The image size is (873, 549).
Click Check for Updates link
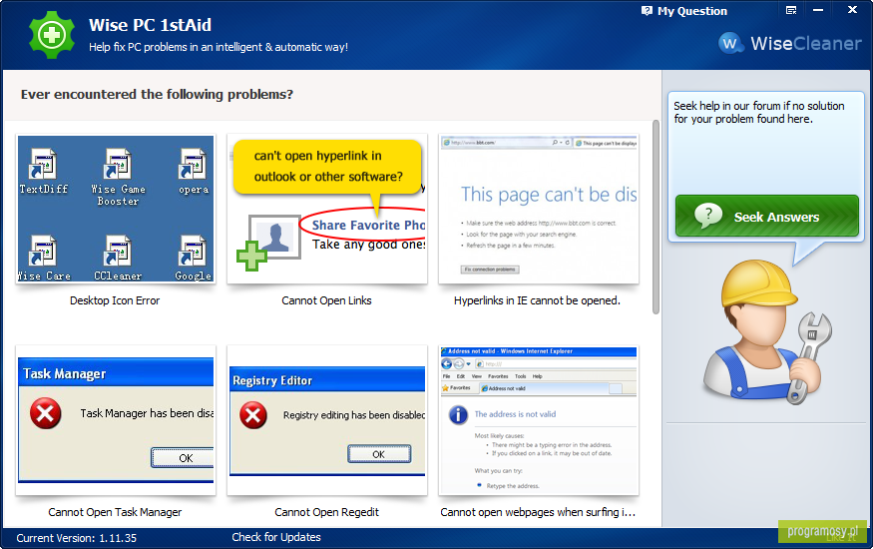click(276, 537)
